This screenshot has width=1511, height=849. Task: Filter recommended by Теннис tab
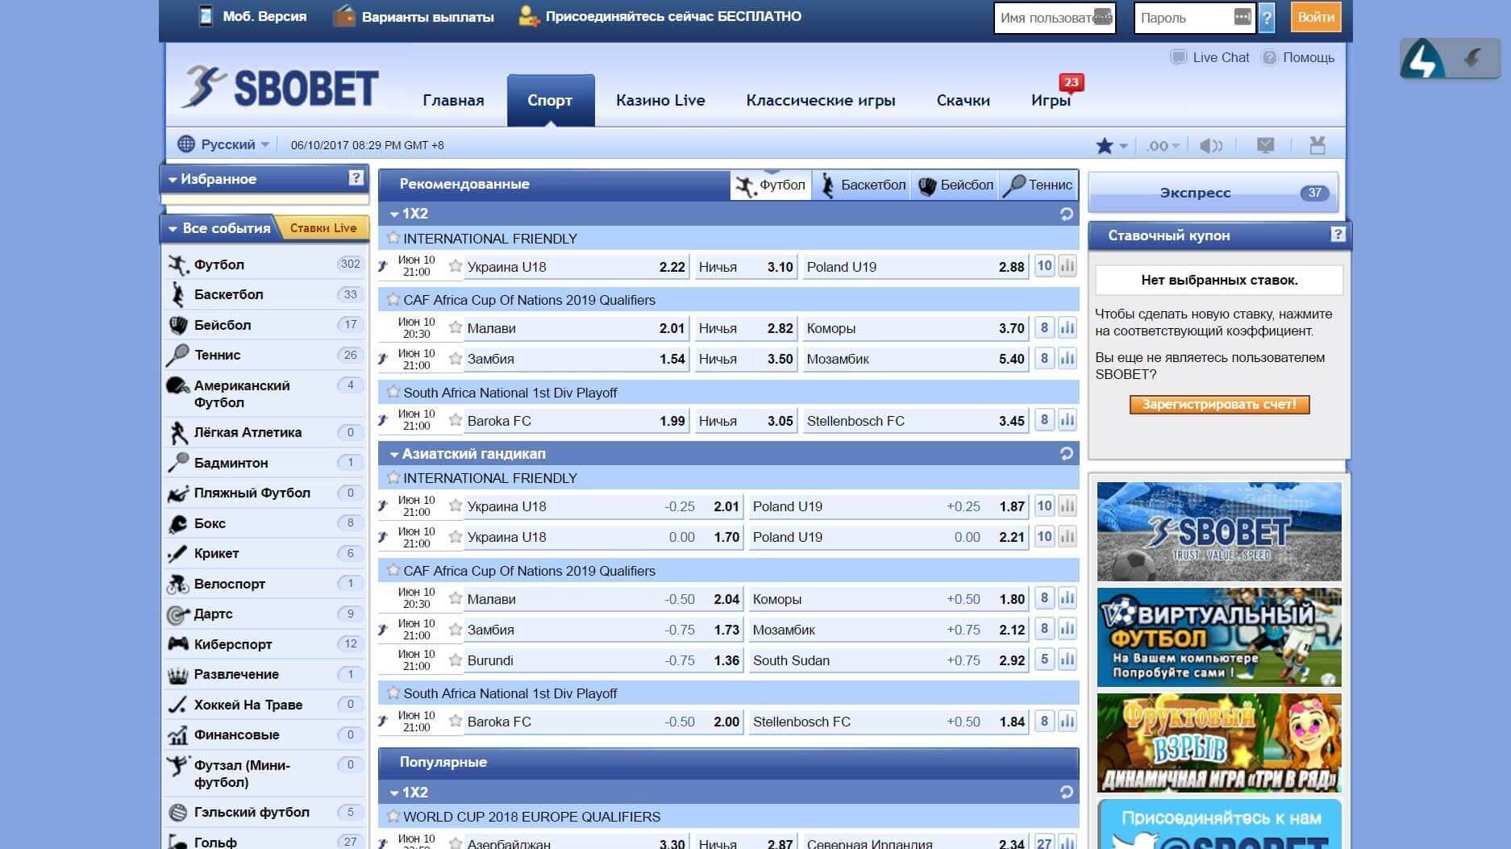1039,185
